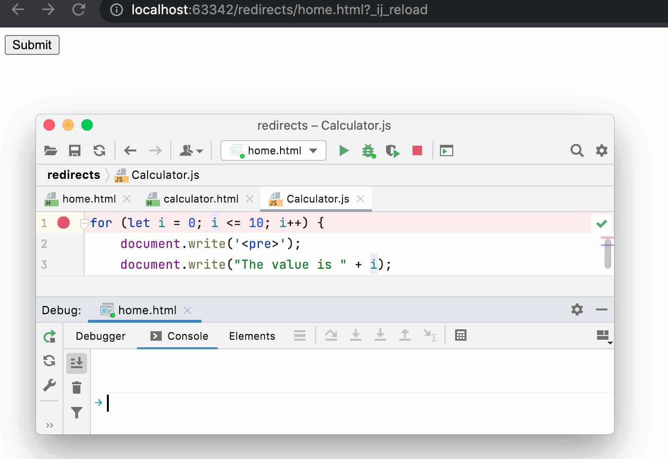This screenshot has height=459, width=668.
Task: Click the redirects breadcrumb link
Action: pyautogui.click(x=73, y=175)
